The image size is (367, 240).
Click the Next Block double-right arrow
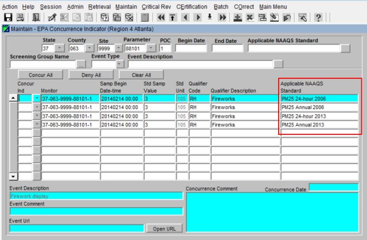222,18
